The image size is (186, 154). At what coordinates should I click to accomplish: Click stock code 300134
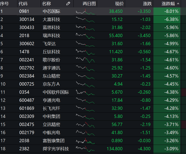tap(27, 20)
